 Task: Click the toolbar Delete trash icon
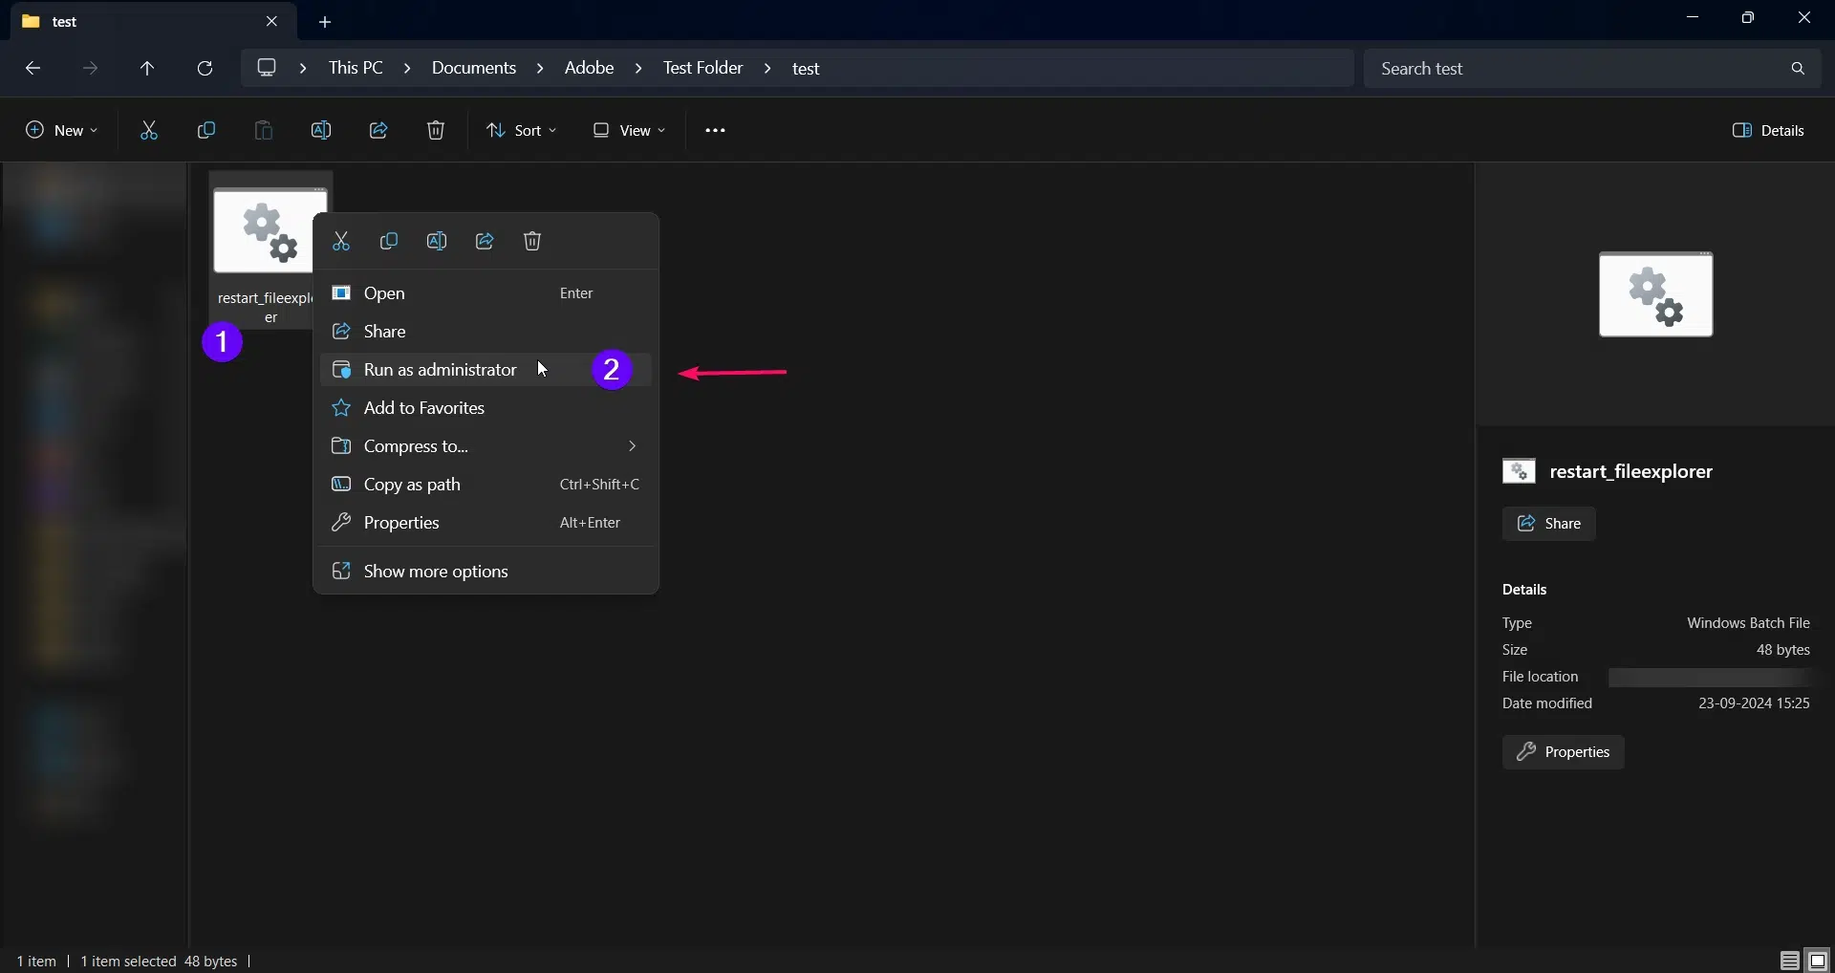[x=436, y=130]
